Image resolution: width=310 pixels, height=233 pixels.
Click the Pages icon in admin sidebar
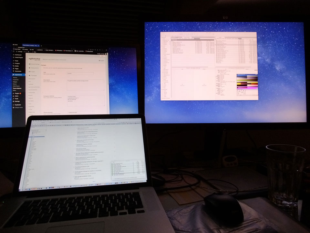pos(13,69)
